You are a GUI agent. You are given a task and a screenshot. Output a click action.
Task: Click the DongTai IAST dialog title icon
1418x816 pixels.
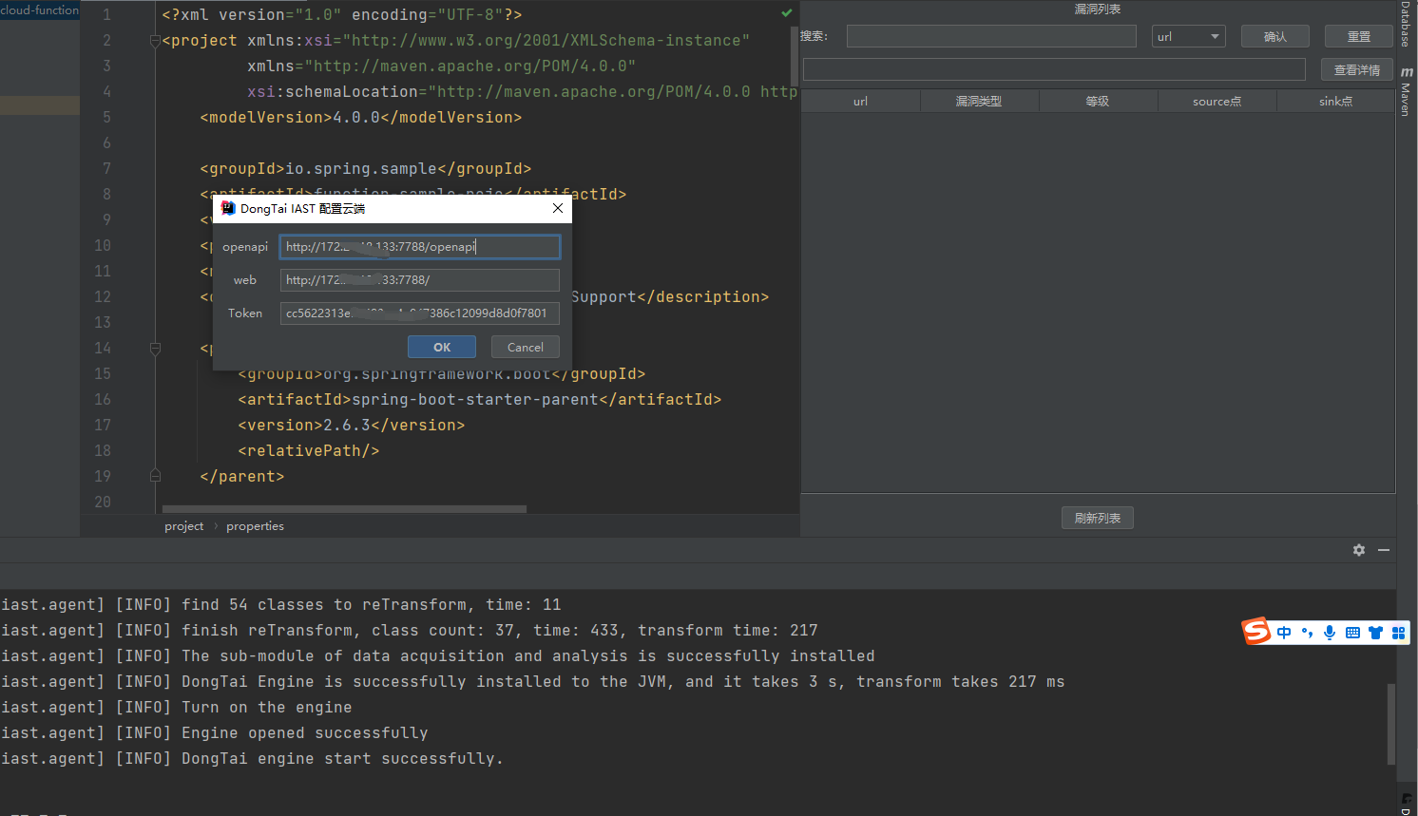coord(228,208)
